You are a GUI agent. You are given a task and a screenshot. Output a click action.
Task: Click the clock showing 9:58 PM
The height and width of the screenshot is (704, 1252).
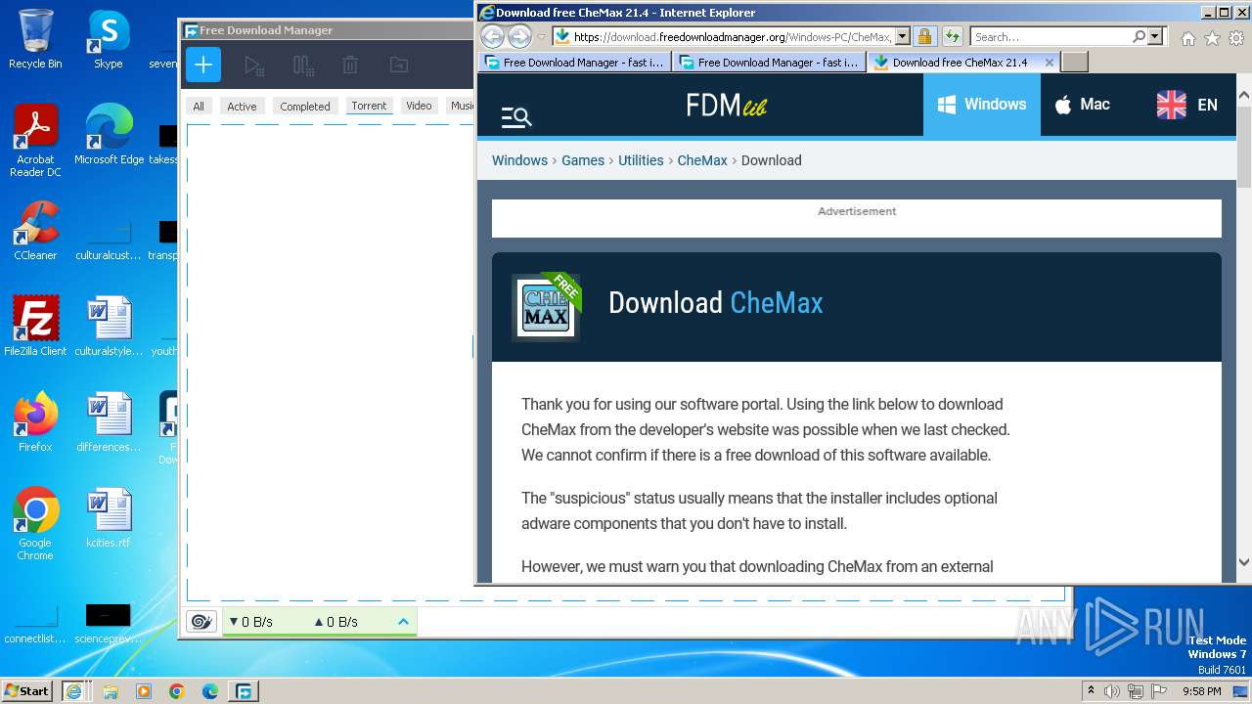click(x=1201, y=691)
